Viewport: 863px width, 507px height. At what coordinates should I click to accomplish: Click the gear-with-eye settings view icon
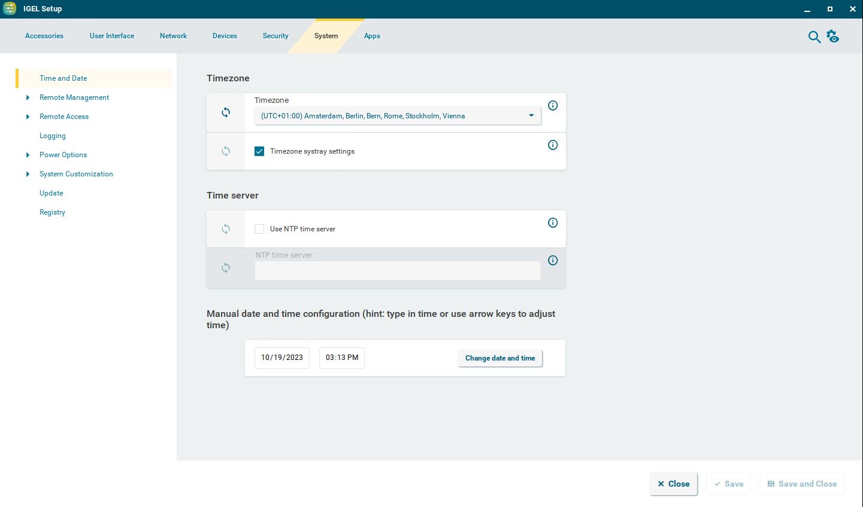[832, 36]
